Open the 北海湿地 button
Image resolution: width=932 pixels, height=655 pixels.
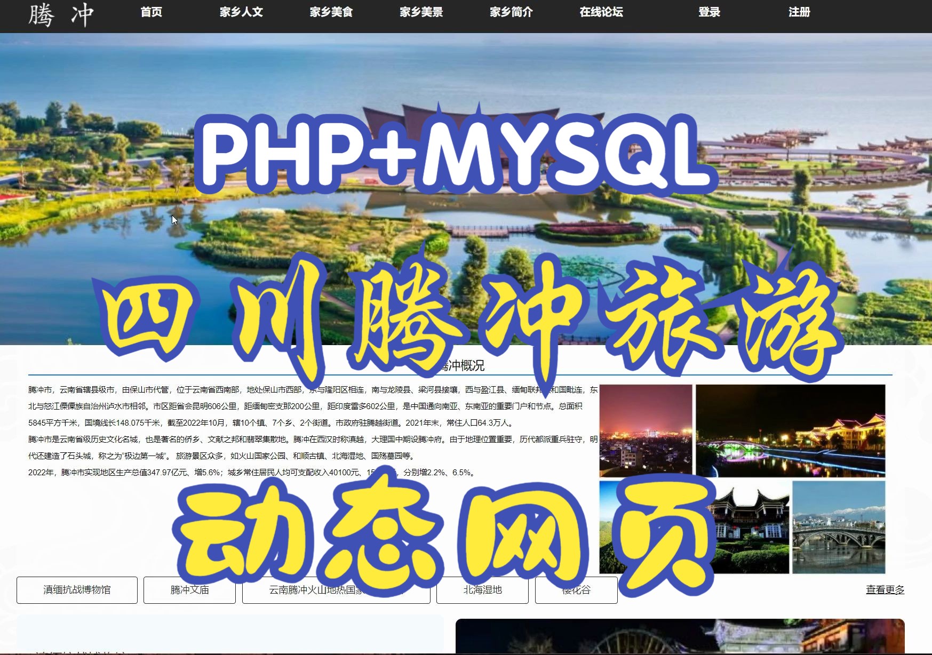(482, 590)
